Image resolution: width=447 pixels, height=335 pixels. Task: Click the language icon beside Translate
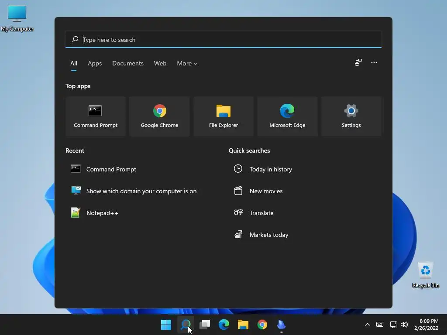tap(238, 212)
